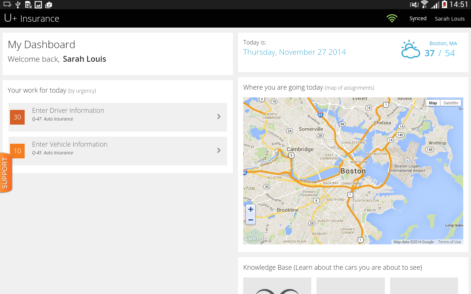Viewport: 471px width, 294px height.
Task: Click the orange 30 urgency badge
Action: (x=17, y=117)
